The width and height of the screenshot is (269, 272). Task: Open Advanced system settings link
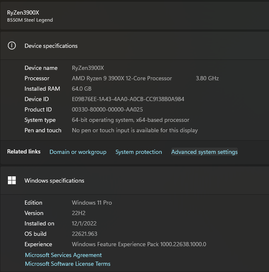[x=204, y=152]
